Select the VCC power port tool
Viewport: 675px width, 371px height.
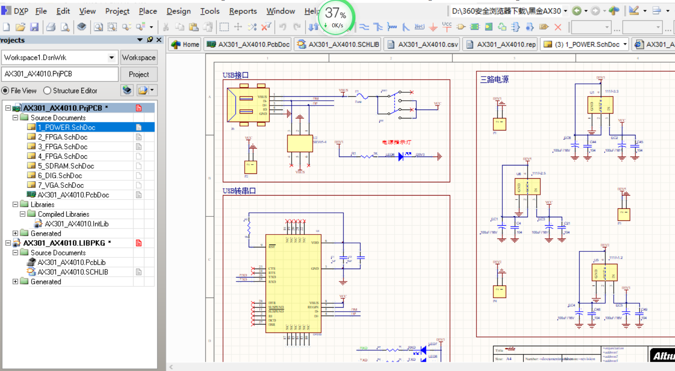click(x=447, y=26)
